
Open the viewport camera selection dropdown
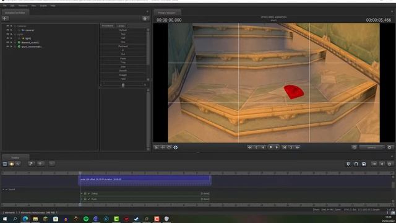372,147
